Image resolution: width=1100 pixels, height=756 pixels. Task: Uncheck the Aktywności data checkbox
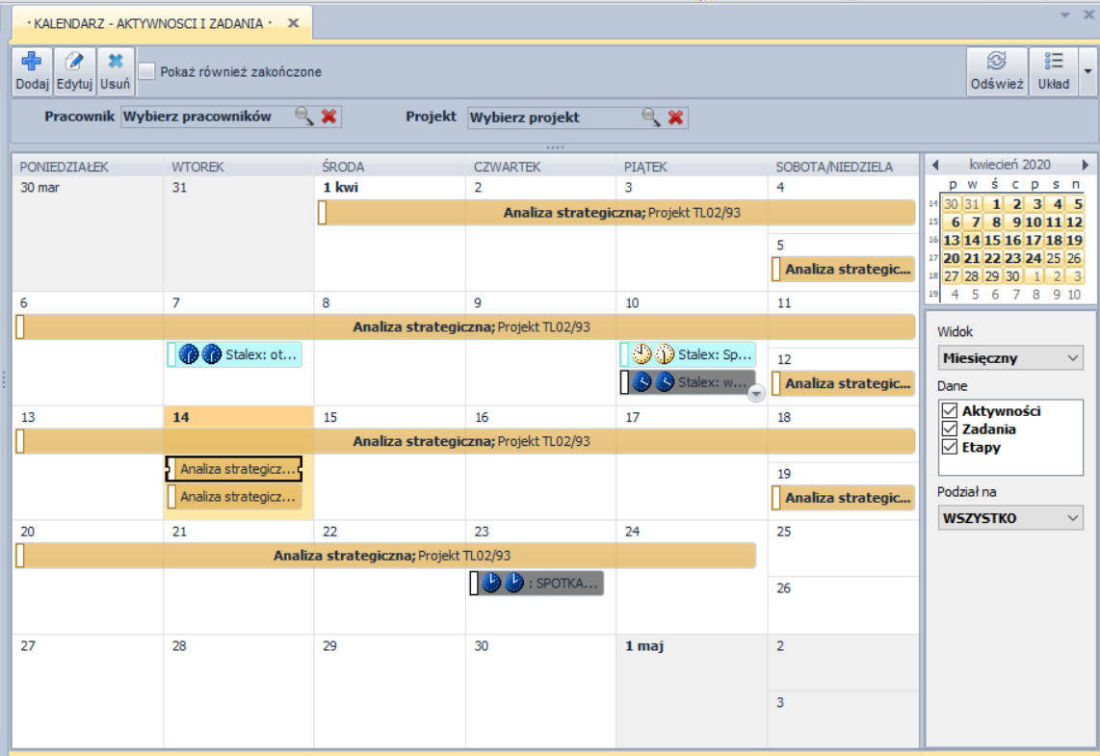point(950,411)
